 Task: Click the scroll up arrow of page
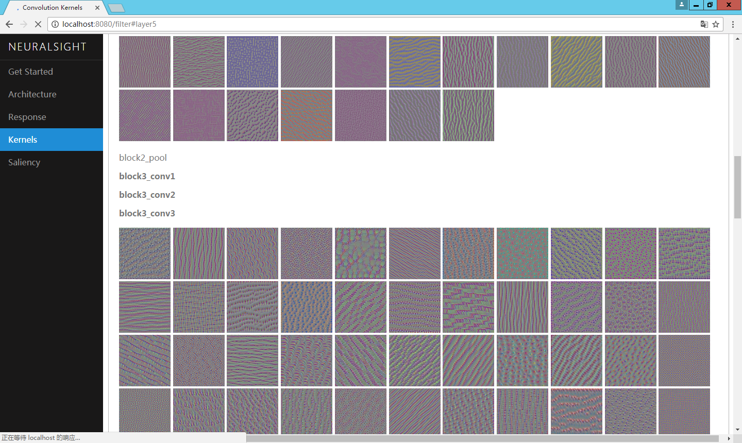tap(737, 38)
